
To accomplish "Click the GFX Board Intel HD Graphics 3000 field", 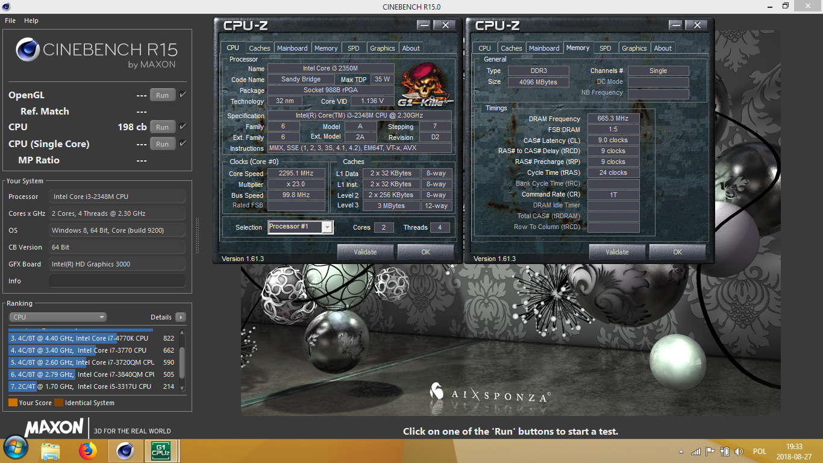I will click(x=117, y=264).
